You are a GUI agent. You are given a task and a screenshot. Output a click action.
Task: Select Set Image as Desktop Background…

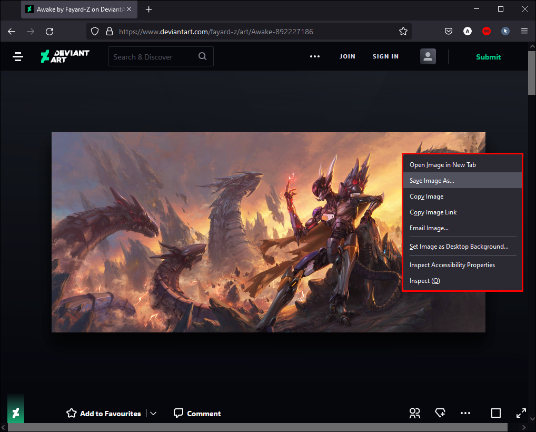[x=462, y=246]
